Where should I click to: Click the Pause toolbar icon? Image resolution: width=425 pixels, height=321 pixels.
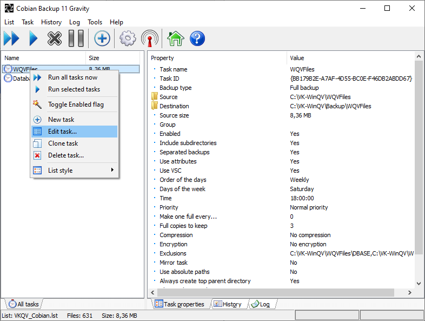pos(76,38)
